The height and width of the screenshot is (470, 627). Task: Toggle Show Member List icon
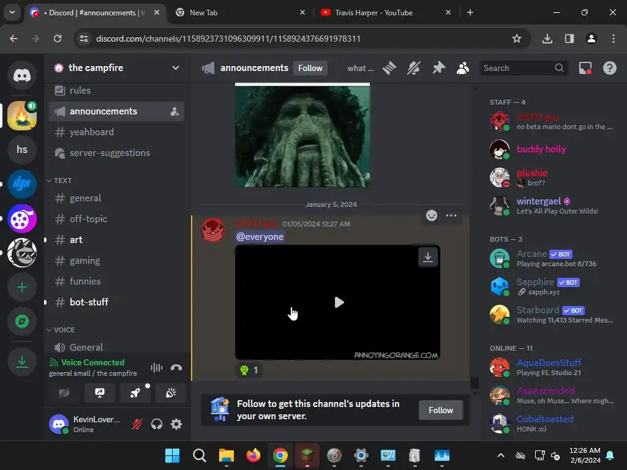coord(463,68)
